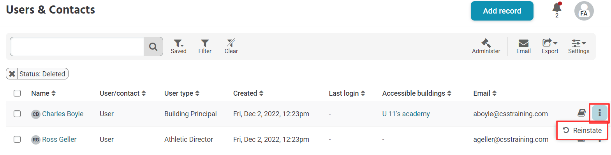The image size is (611, 155).
Task: Toggle the select-all checkbox in header
Action: (x=17, y=93)
